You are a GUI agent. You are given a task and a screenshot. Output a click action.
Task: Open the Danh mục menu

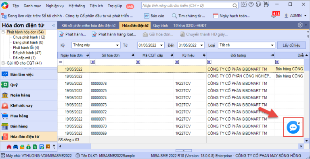(x=32, y=6)
